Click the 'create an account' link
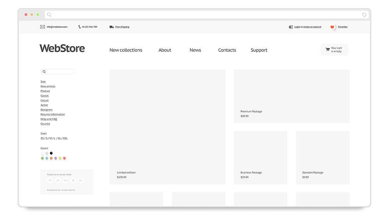Image resolution: width=390 pixels, height=218 pixels. coord(312,27)
